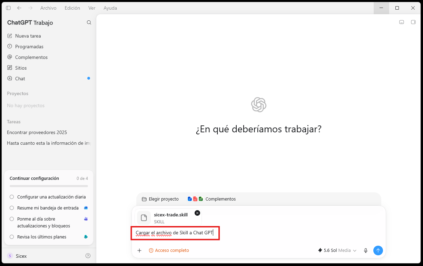Open help question mark icon
423x266 pixels.
click(x=88, y=256)
